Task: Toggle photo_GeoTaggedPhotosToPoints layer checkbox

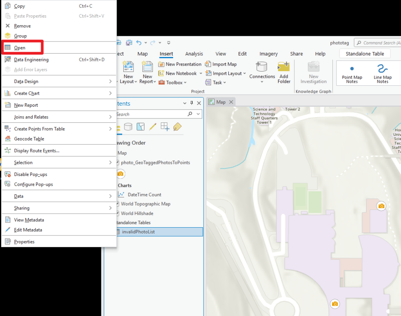Action: click(x=117, y=162)
